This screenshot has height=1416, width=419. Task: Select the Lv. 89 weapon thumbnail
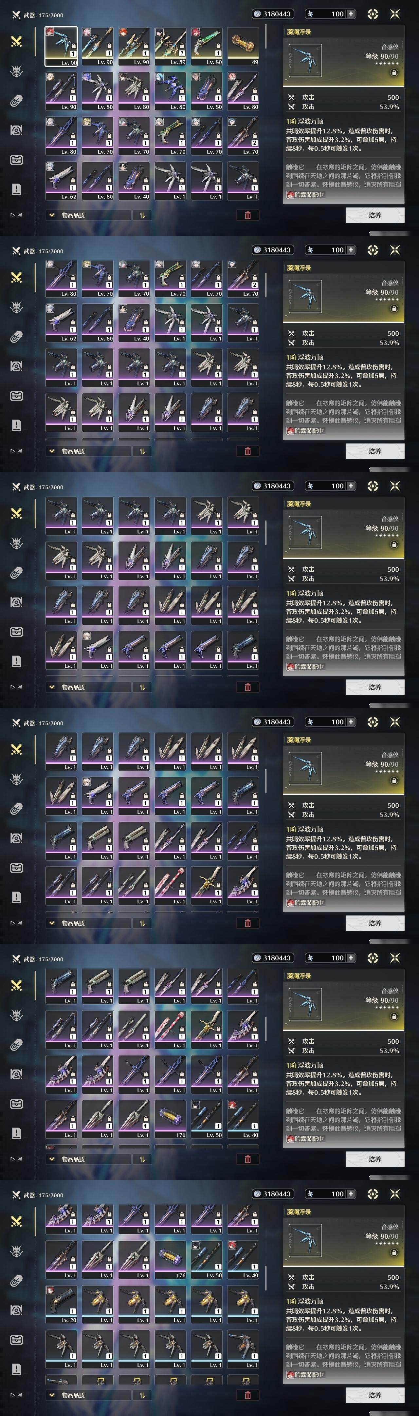tap(170, 47)
